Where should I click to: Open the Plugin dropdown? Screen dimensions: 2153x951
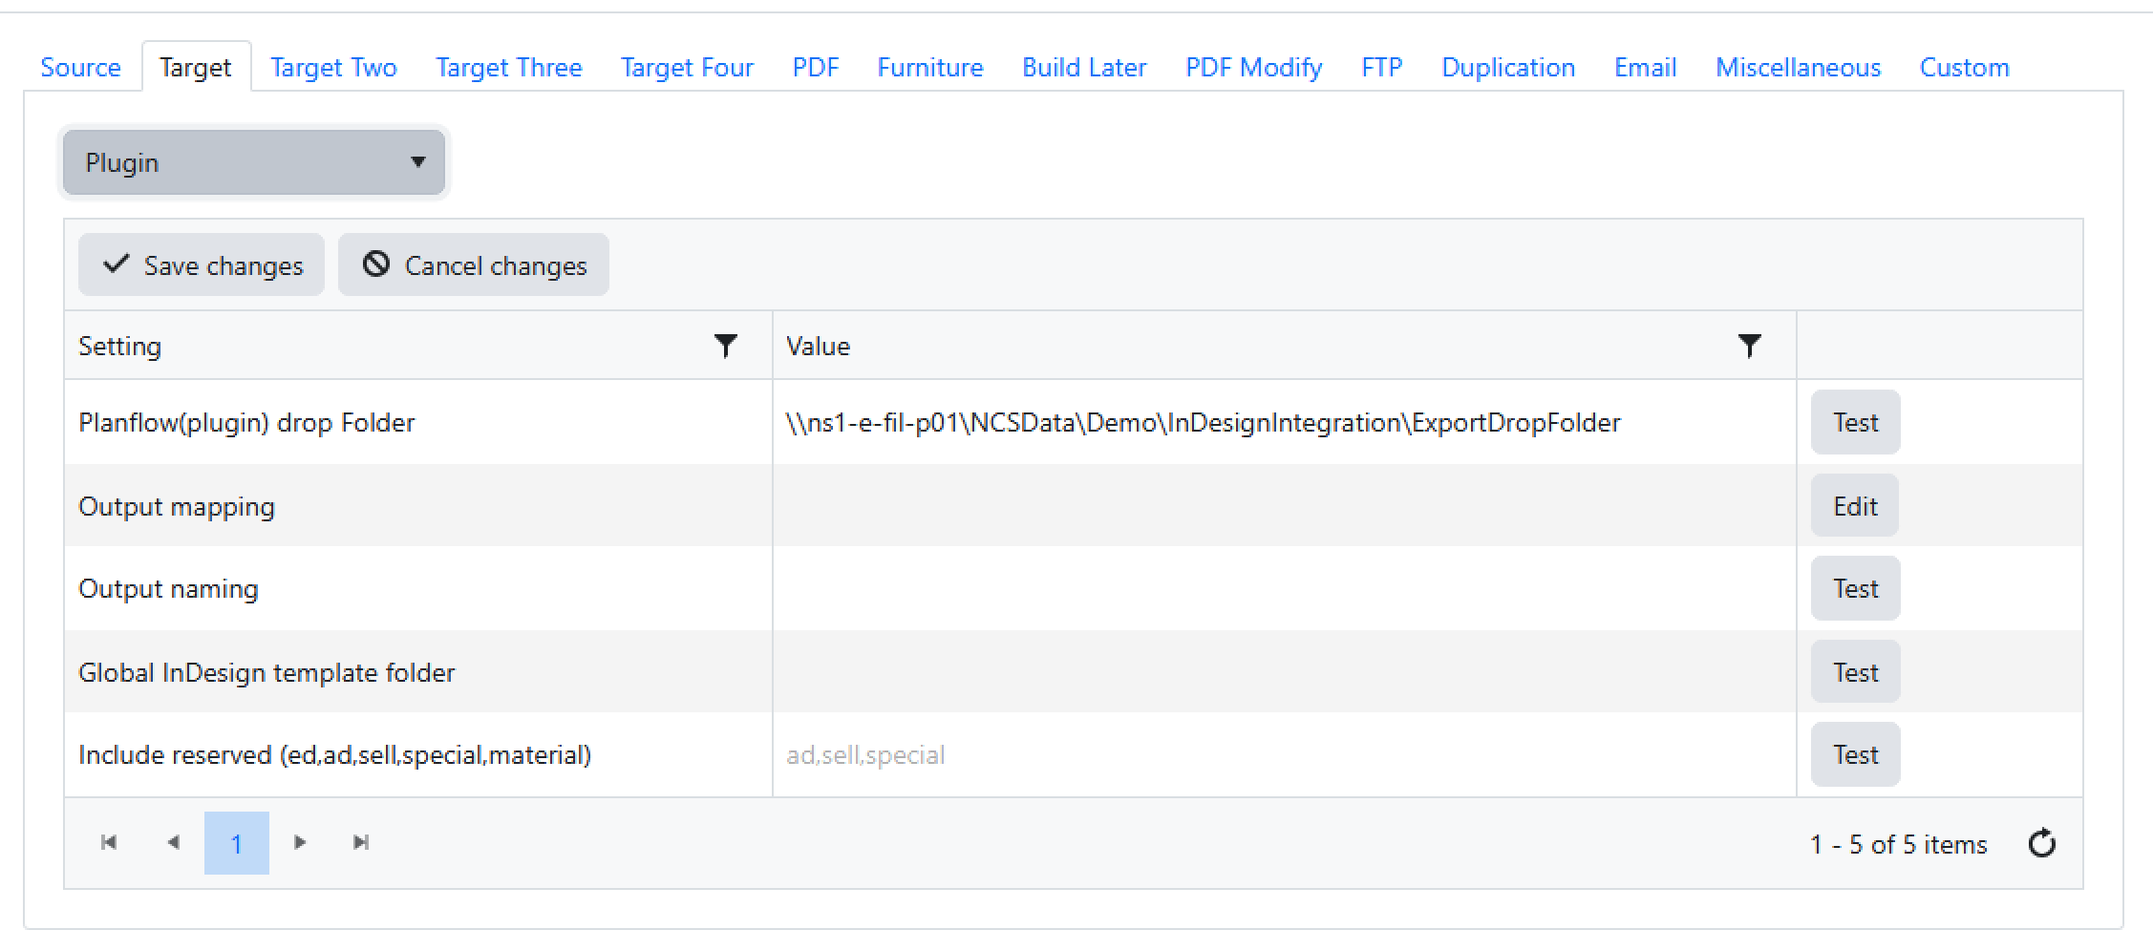click(254, 162)
